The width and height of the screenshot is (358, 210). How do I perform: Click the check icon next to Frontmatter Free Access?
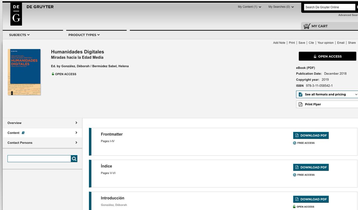point(295,143)
